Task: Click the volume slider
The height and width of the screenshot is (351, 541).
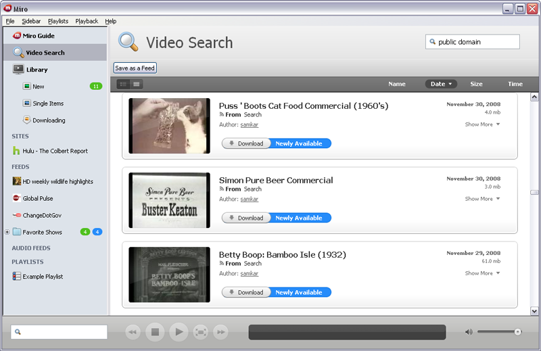Action: click(x=499, y=332)
